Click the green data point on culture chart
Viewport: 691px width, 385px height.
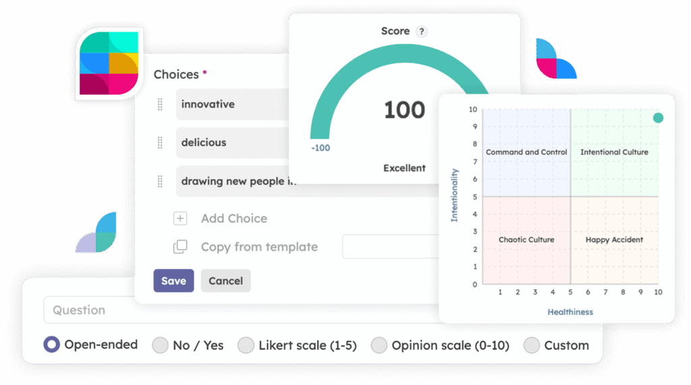tap(658, 117)
